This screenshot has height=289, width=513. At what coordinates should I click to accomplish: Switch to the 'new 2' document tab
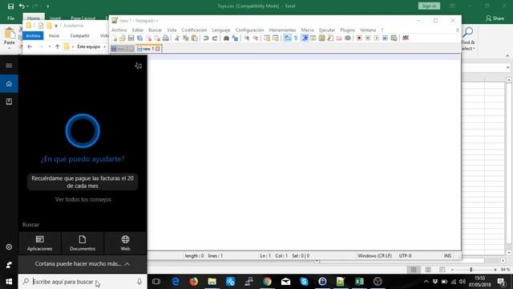(123, 48)
